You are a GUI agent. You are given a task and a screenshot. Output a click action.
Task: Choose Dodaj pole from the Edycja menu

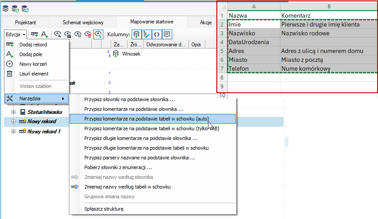(37, 54)
